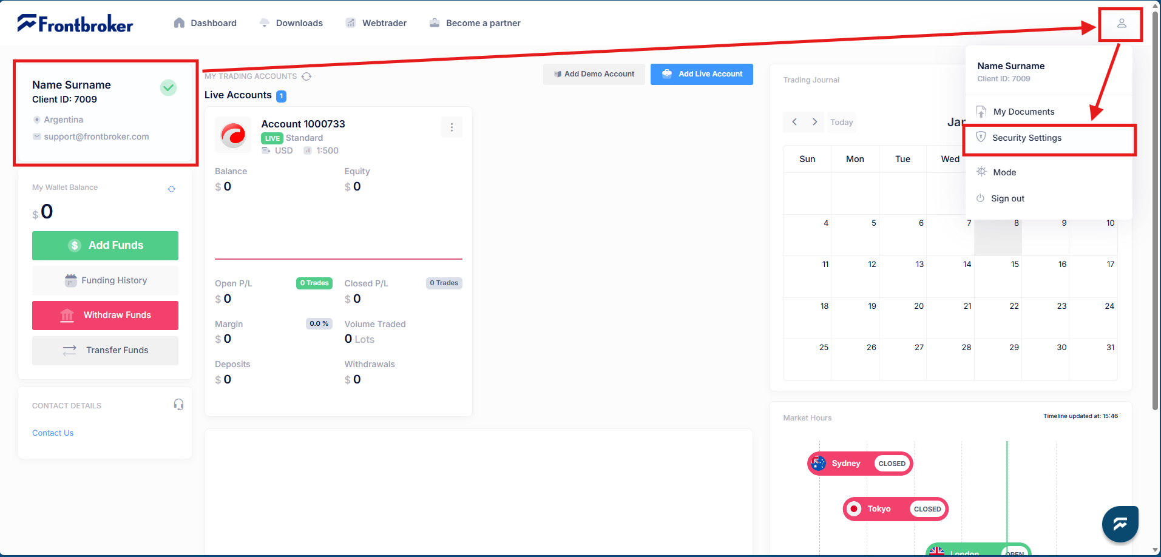1161x557 pixels.
Task: Click the green verified checkmark badge
Action: (x=168, y=88)
